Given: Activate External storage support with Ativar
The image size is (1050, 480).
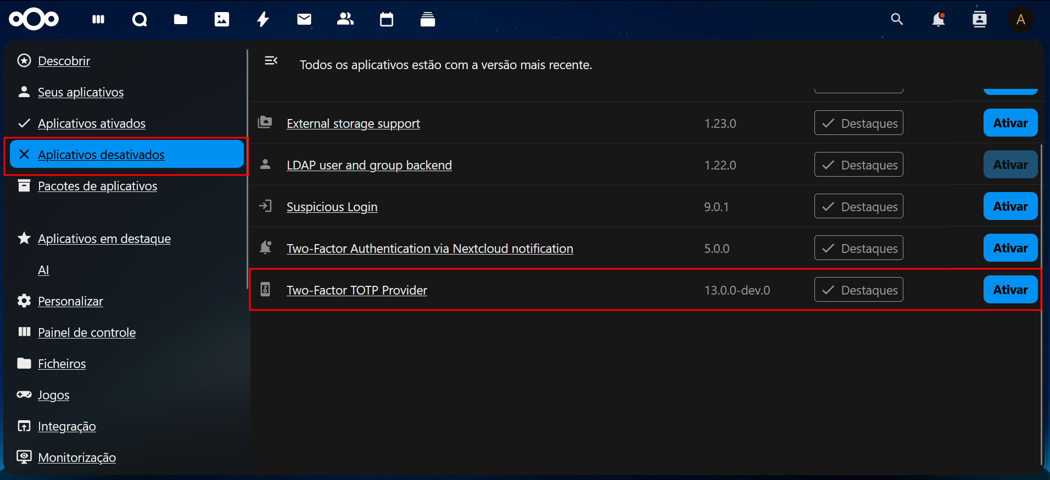Looking at the screenshot, I should point(1010,123).
